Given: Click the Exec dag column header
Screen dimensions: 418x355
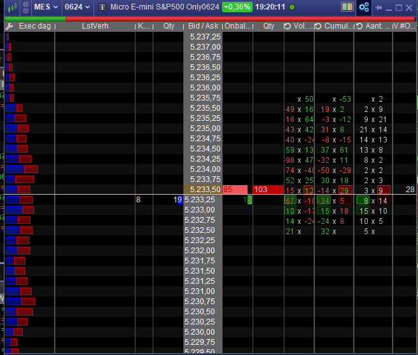Looking at the screenshot, I should click(34, 26).
